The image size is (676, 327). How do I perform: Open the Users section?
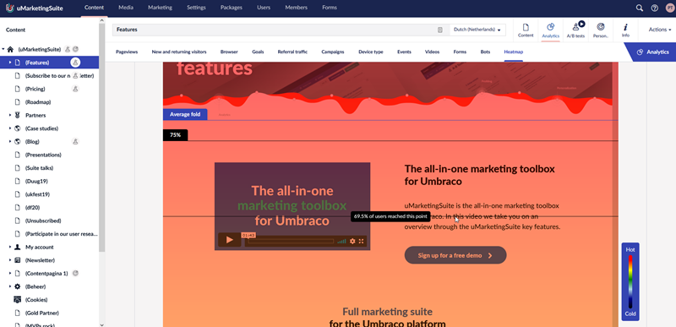(264, 8)
